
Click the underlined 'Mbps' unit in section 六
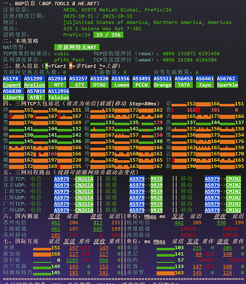(x=151, y=216)
